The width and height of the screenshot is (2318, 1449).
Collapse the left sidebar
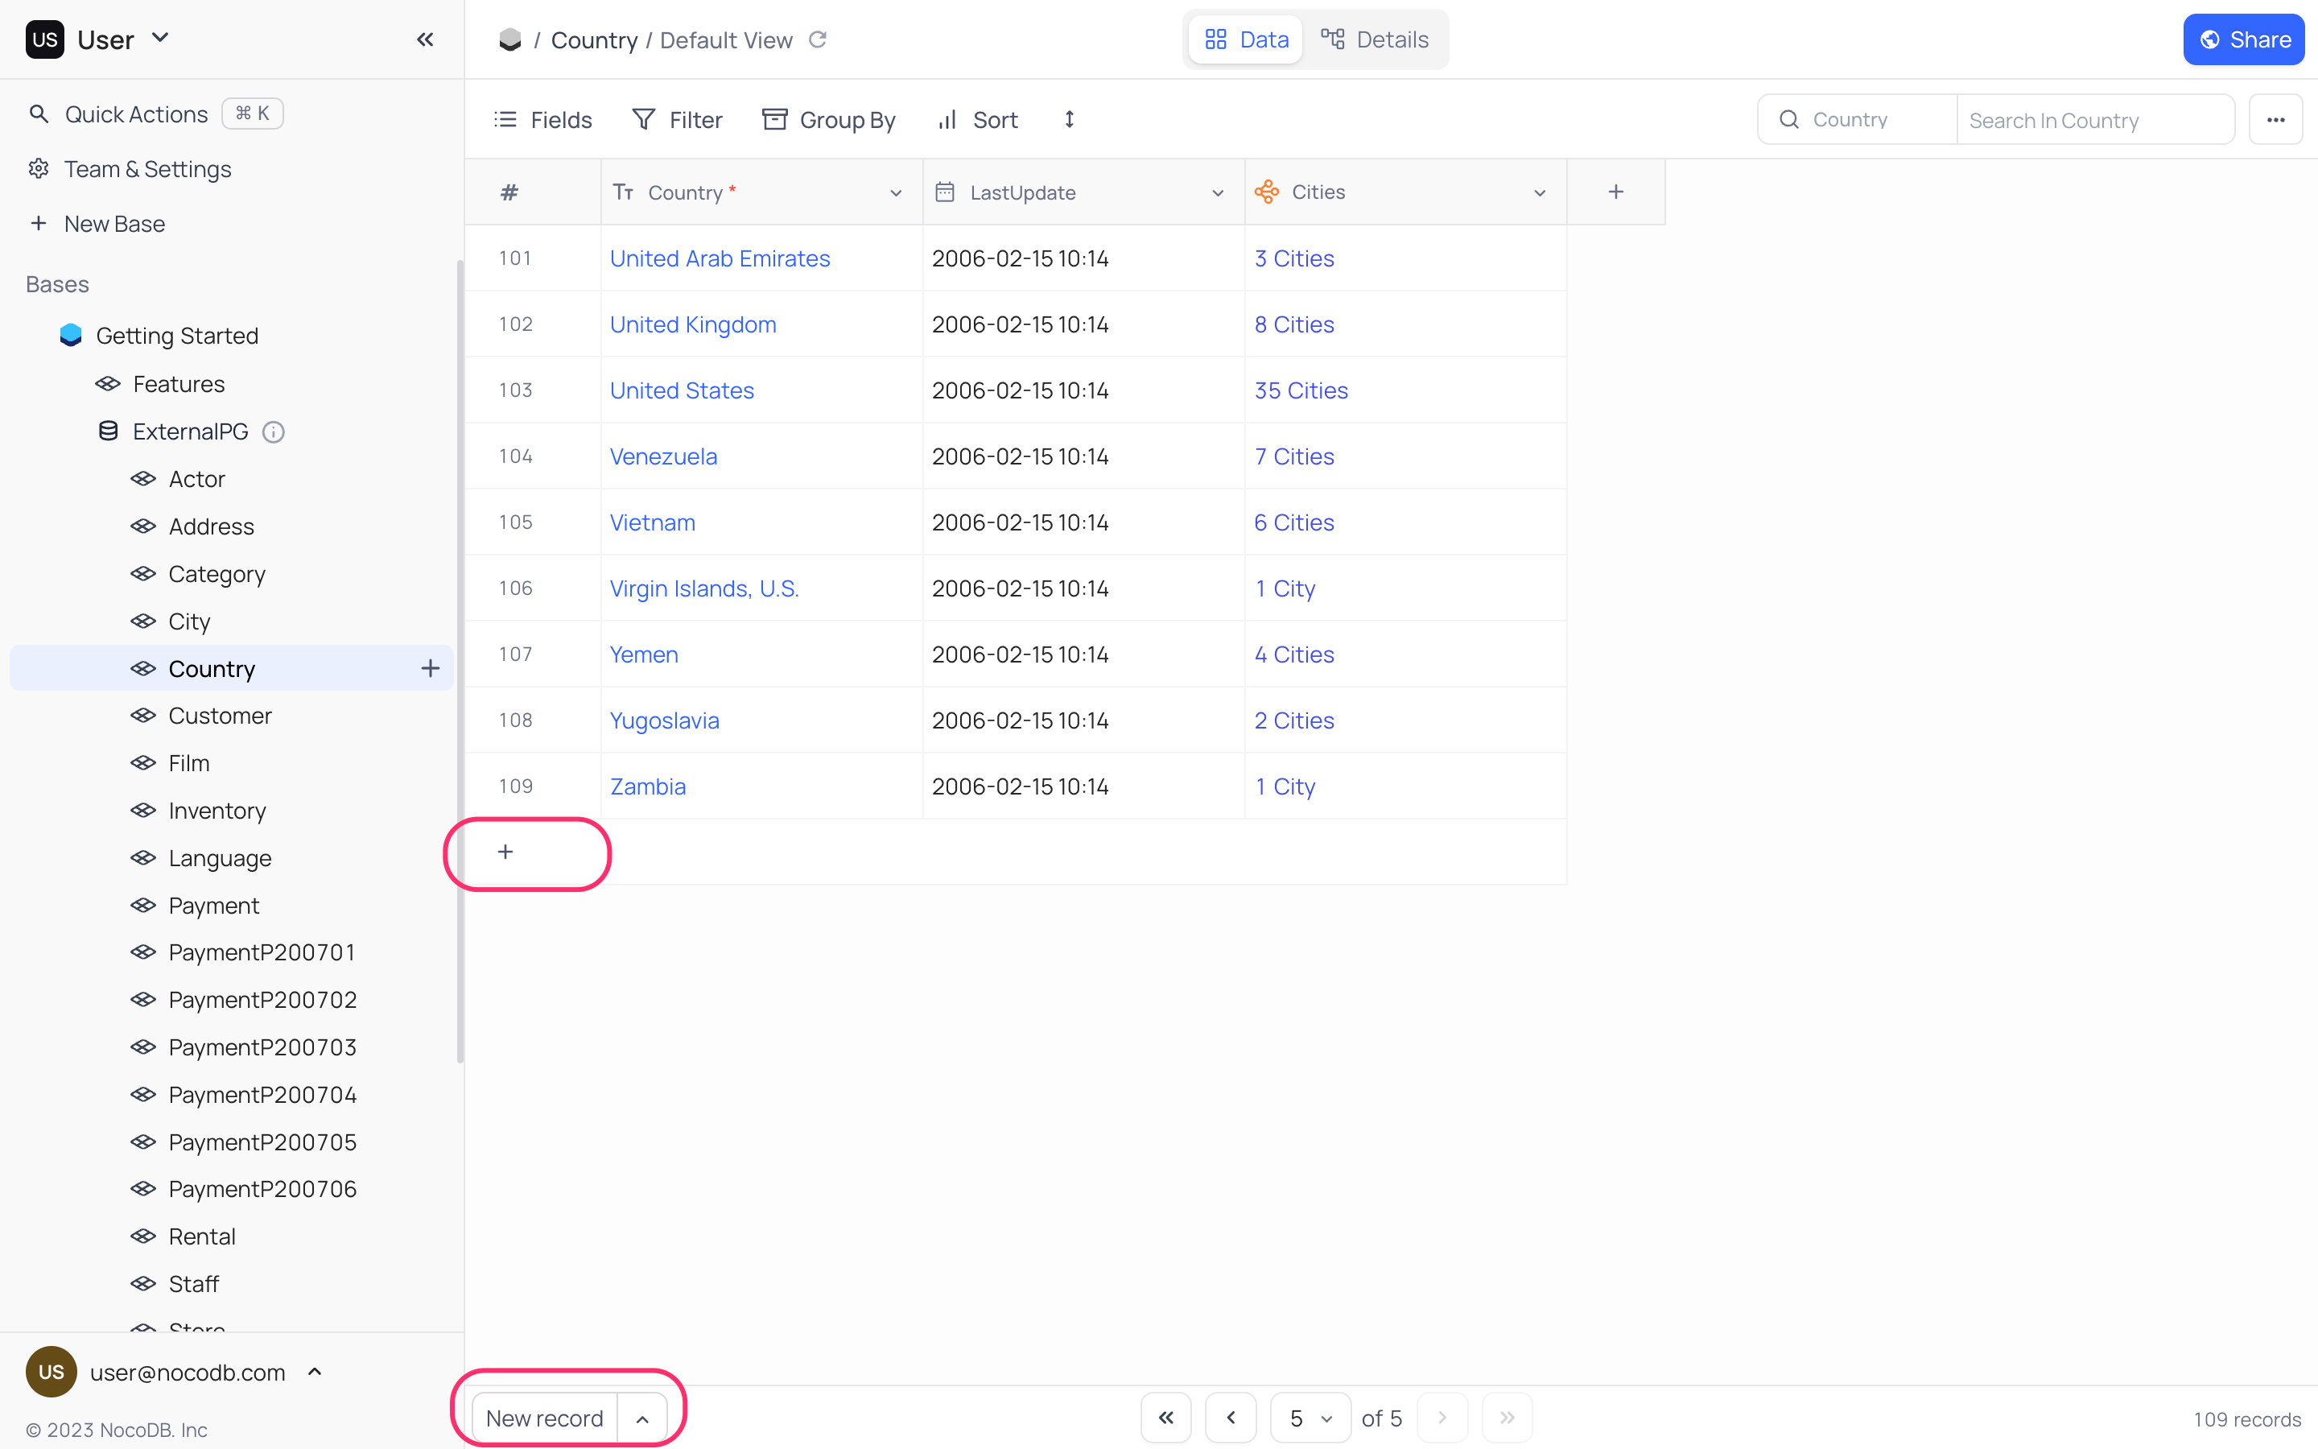[x=425, y=39]
